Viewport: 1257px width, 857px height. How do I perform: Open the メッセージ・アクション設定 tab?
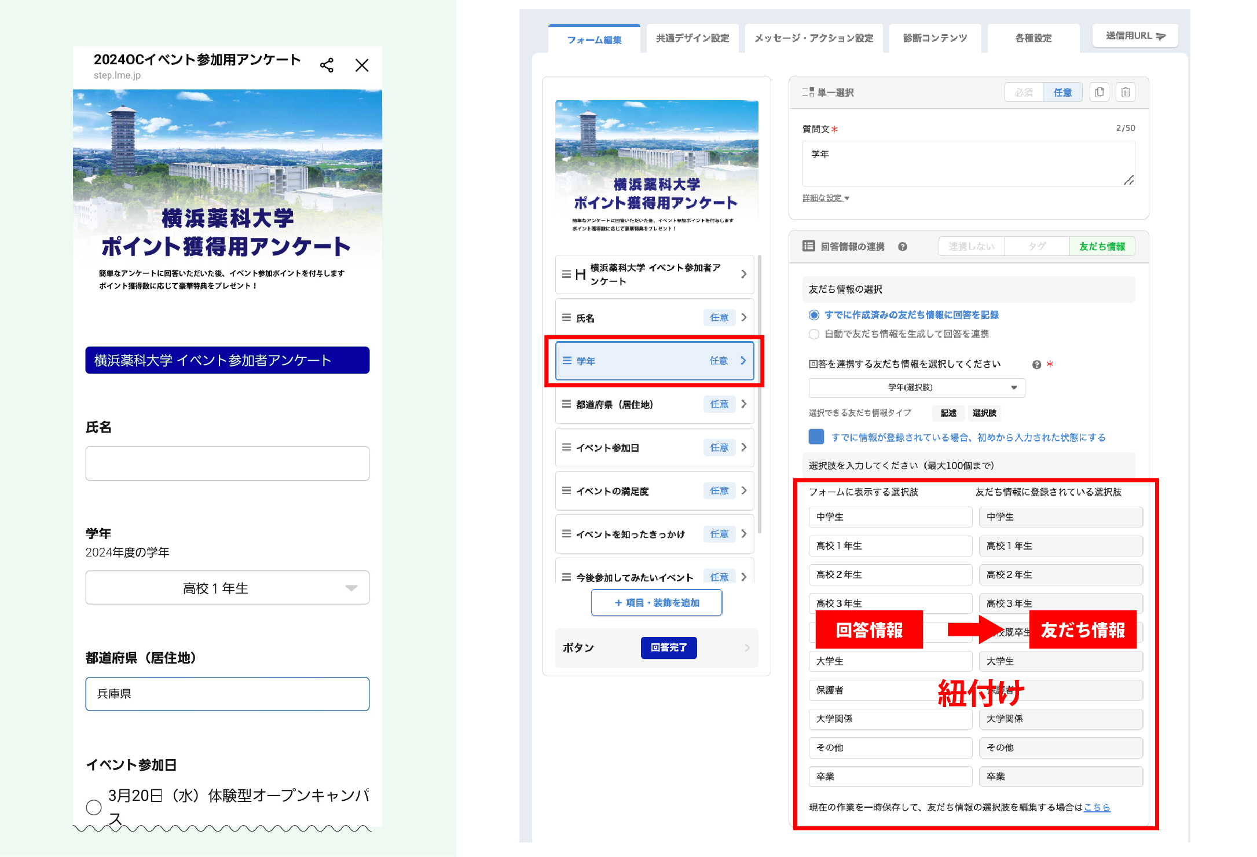point(813,38)
